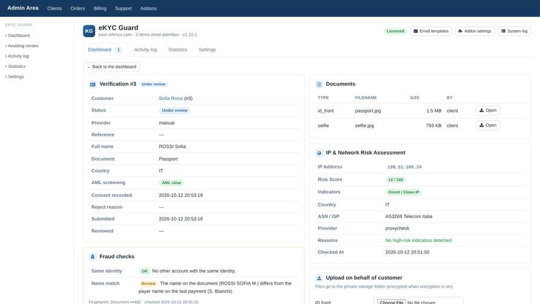Open the passport.jpg document

coord(488,110)
